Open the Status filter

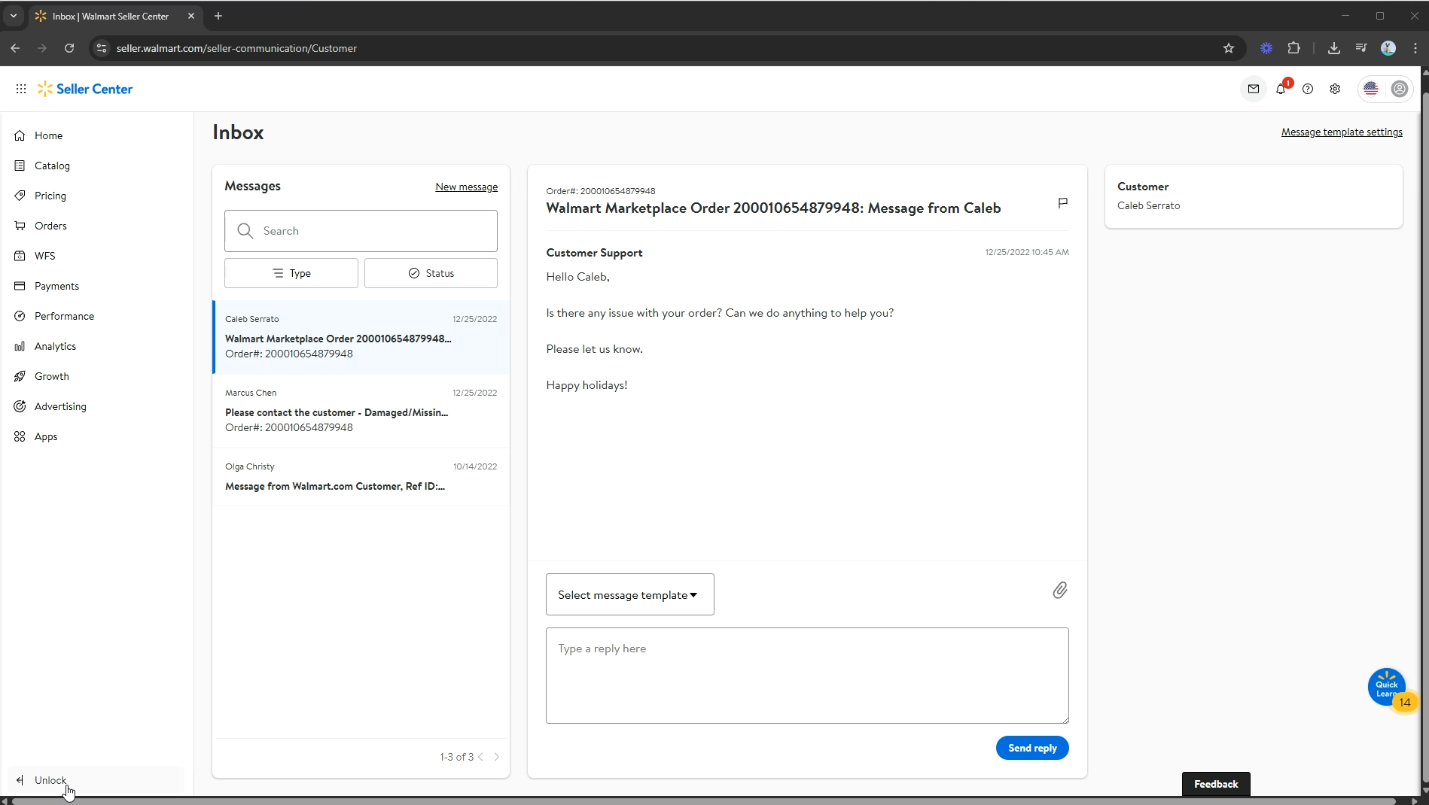[431, 273]
